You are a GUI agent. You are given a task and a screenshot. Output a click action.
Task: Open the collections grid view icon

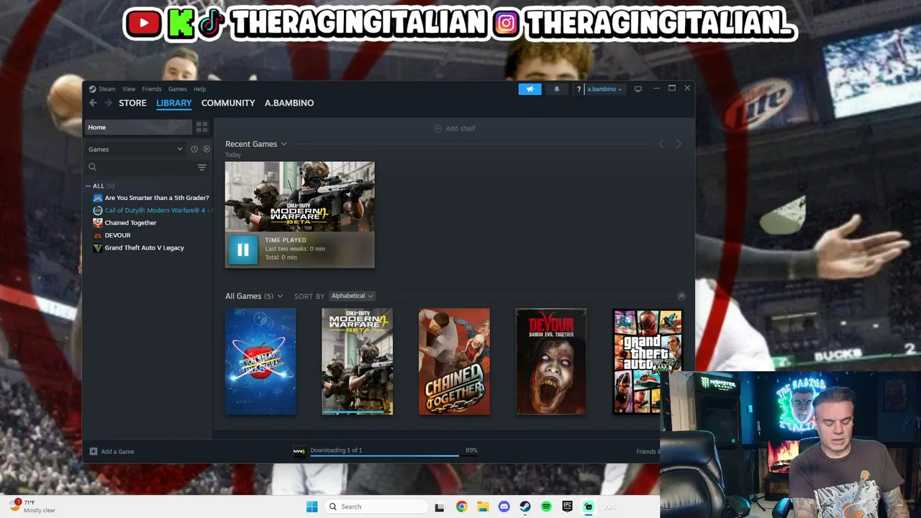coord(201,127)
